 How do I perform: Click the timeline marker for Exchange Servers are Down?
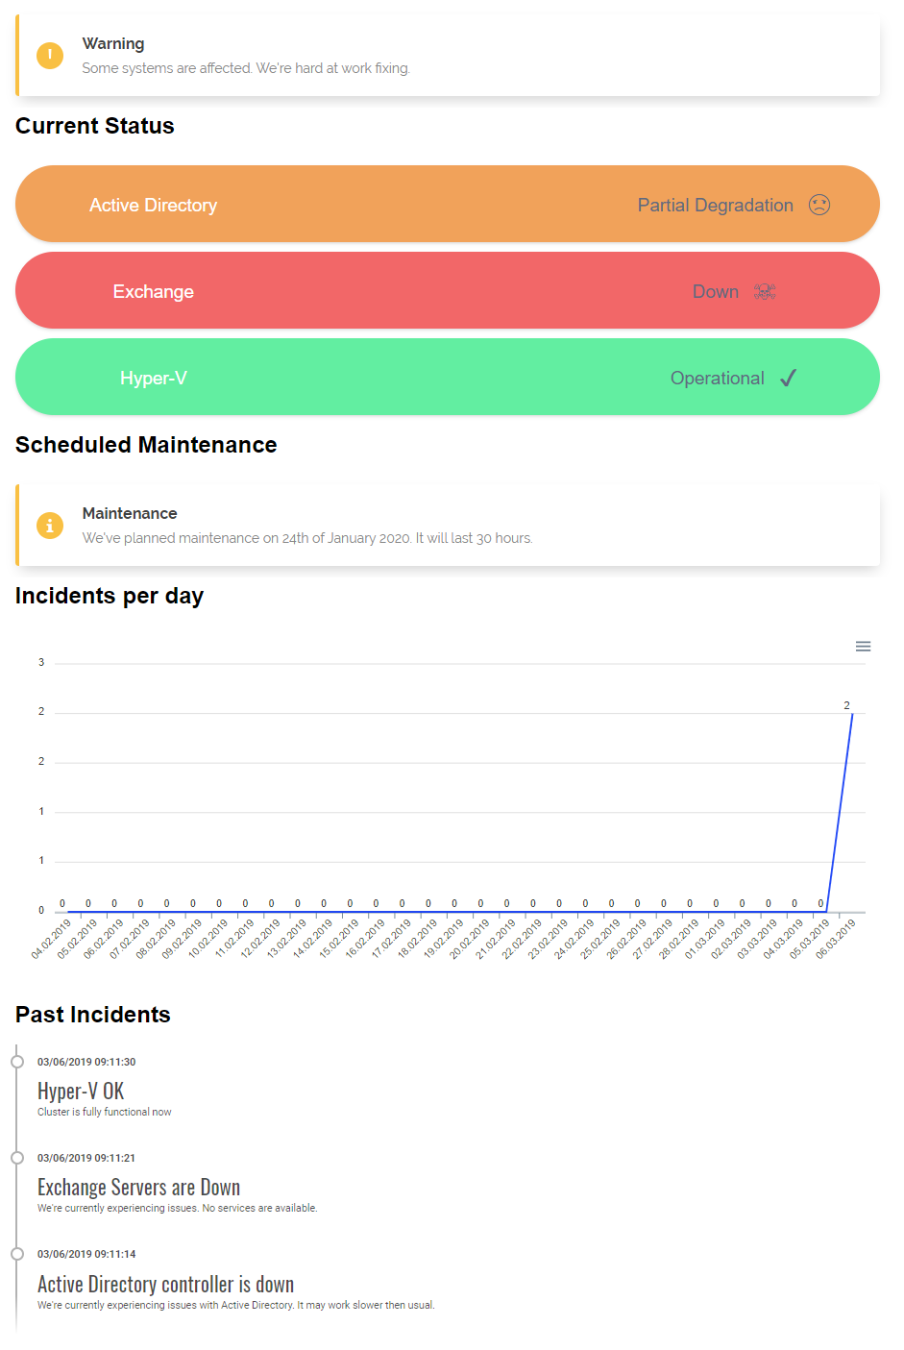17,1157
